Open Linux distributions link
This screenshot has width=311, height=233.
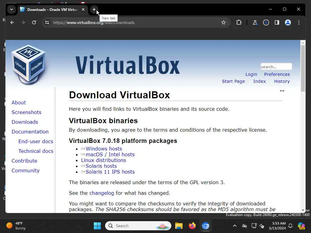(x=104, y=160)
